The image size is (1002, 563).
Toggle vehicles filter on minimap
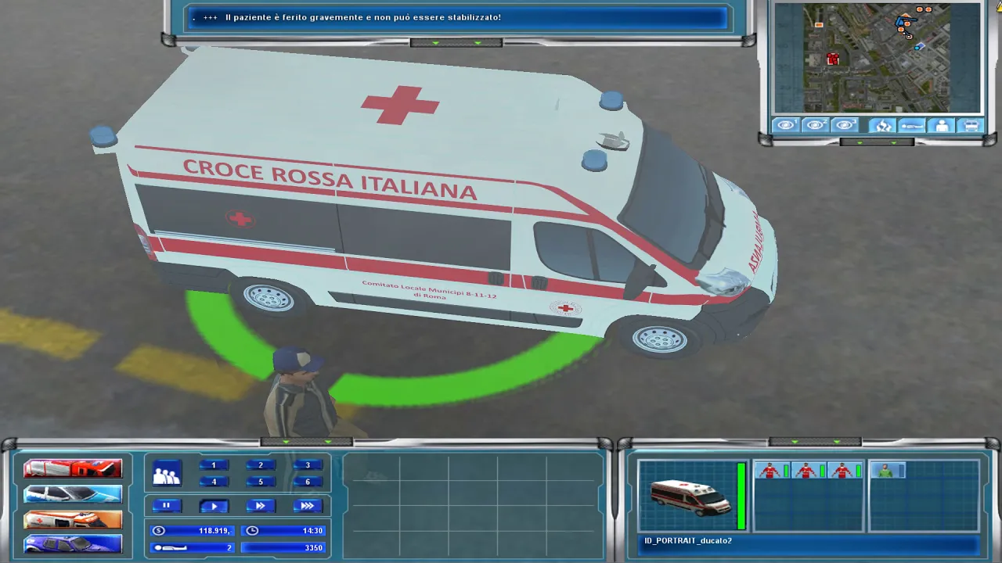click(971, 125)
